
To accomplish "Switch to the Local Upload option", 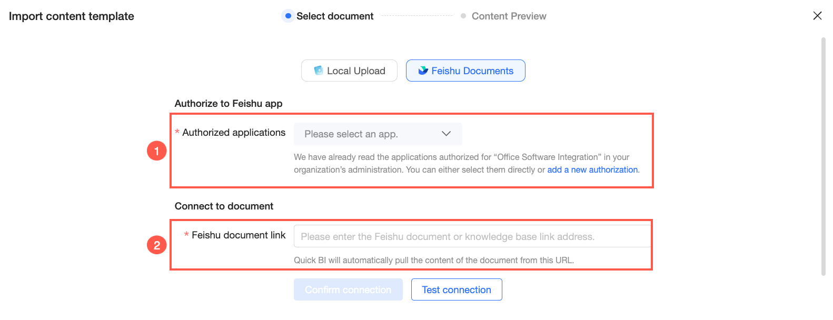I will [349, 71].
